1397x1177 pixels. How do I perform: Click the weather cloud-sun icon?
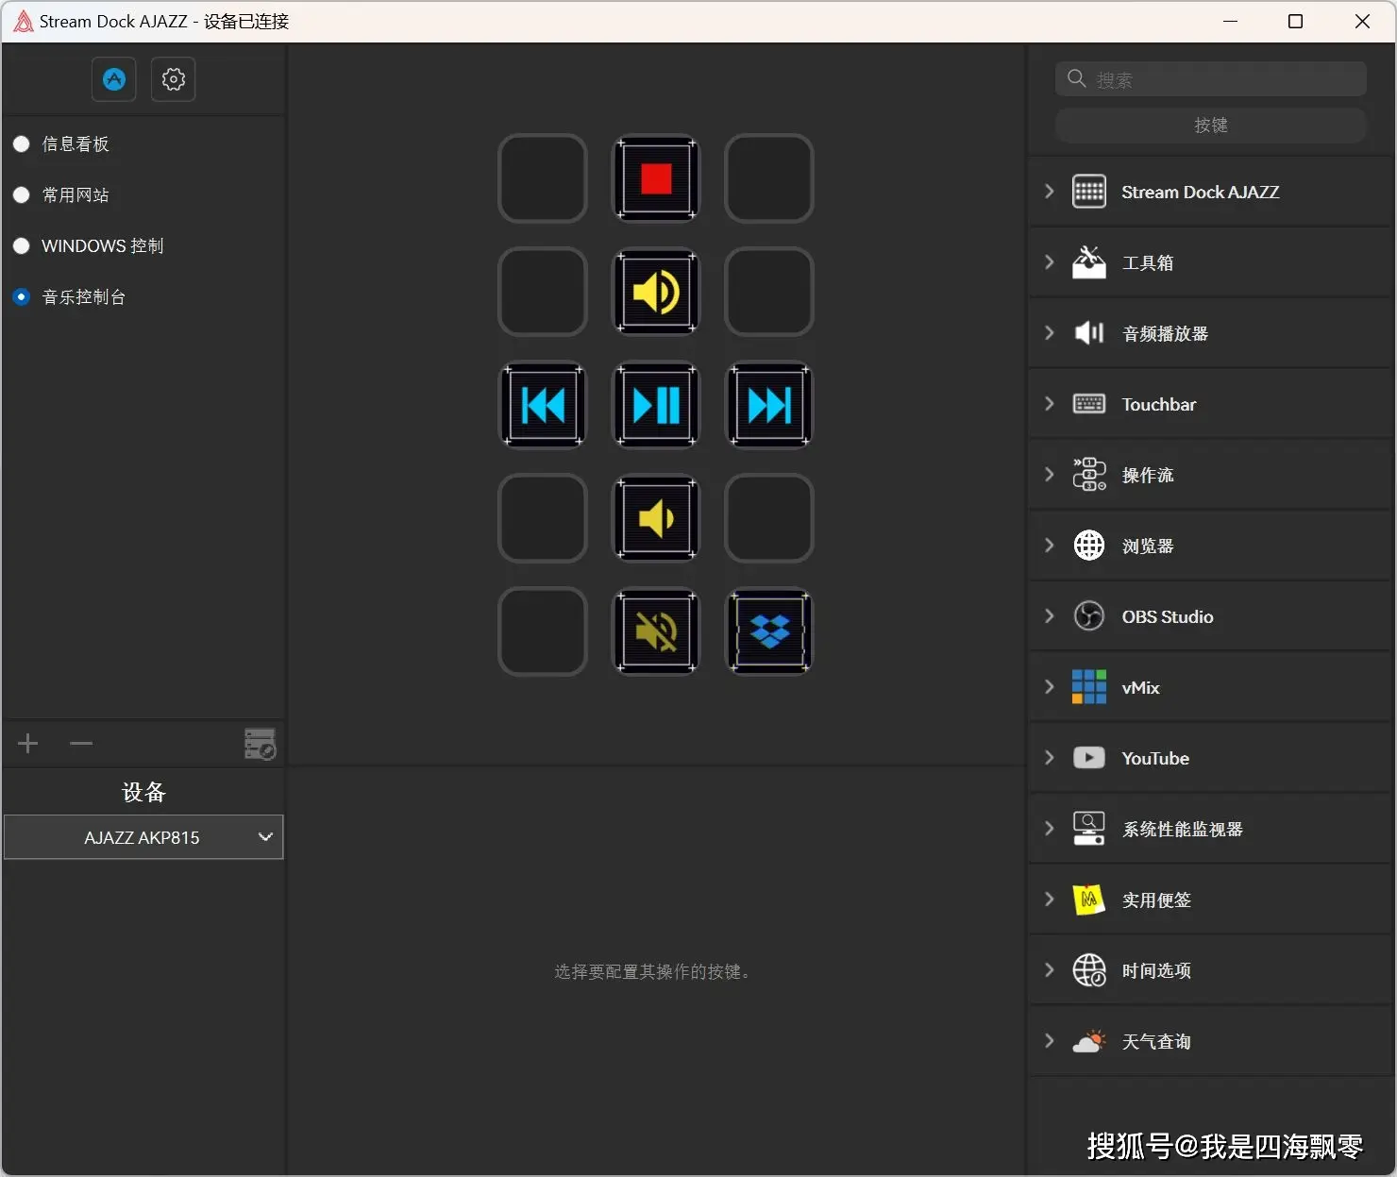(1089, 1041)
